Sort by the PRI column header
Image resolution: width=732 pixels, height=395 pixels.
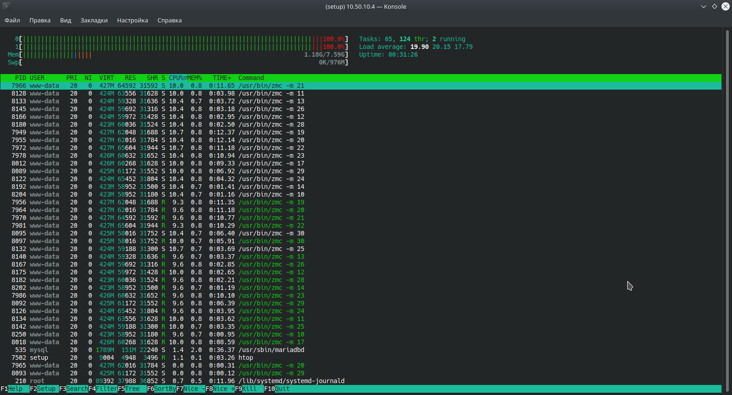(72, 78)
